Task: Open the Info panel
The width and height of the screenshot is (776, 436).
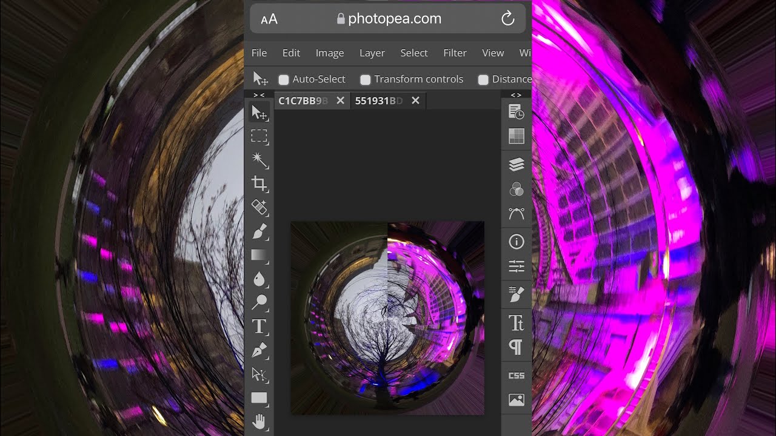Action: 517,242
